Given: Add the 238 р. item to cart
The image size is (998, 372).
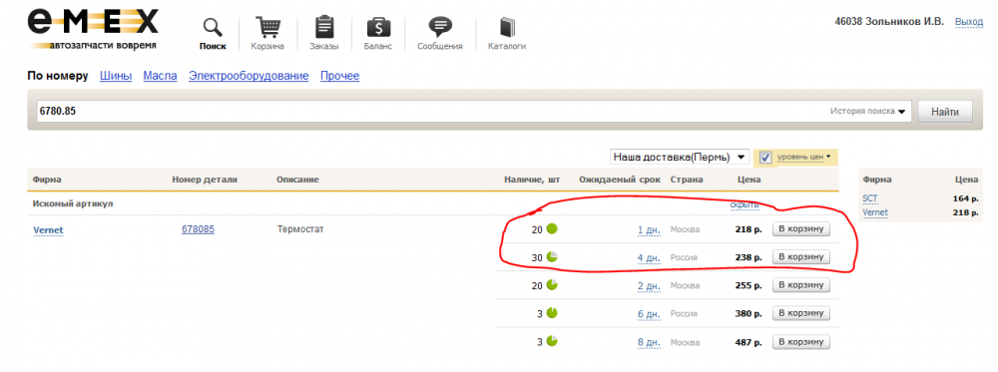Looking at the screenshot, I should (801, 257).
